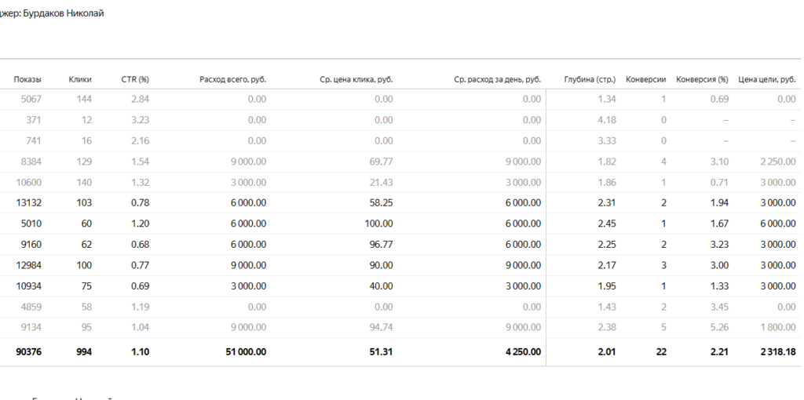Click the total depth value 2.01
The image size is (804, 400).
(x=607, y=352)
